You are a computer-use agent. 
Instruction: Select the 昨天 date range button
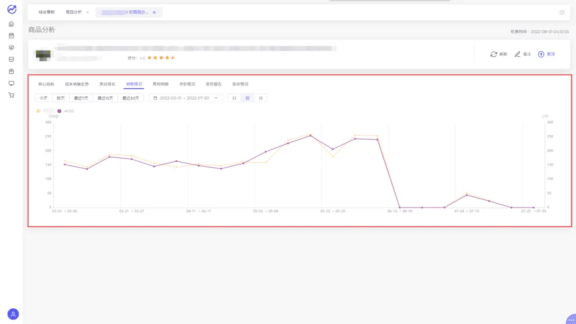[x=61, y=98]
